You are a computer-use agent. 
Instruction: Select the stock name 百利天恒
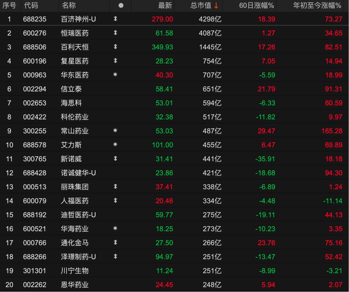(x=75, y=47)
